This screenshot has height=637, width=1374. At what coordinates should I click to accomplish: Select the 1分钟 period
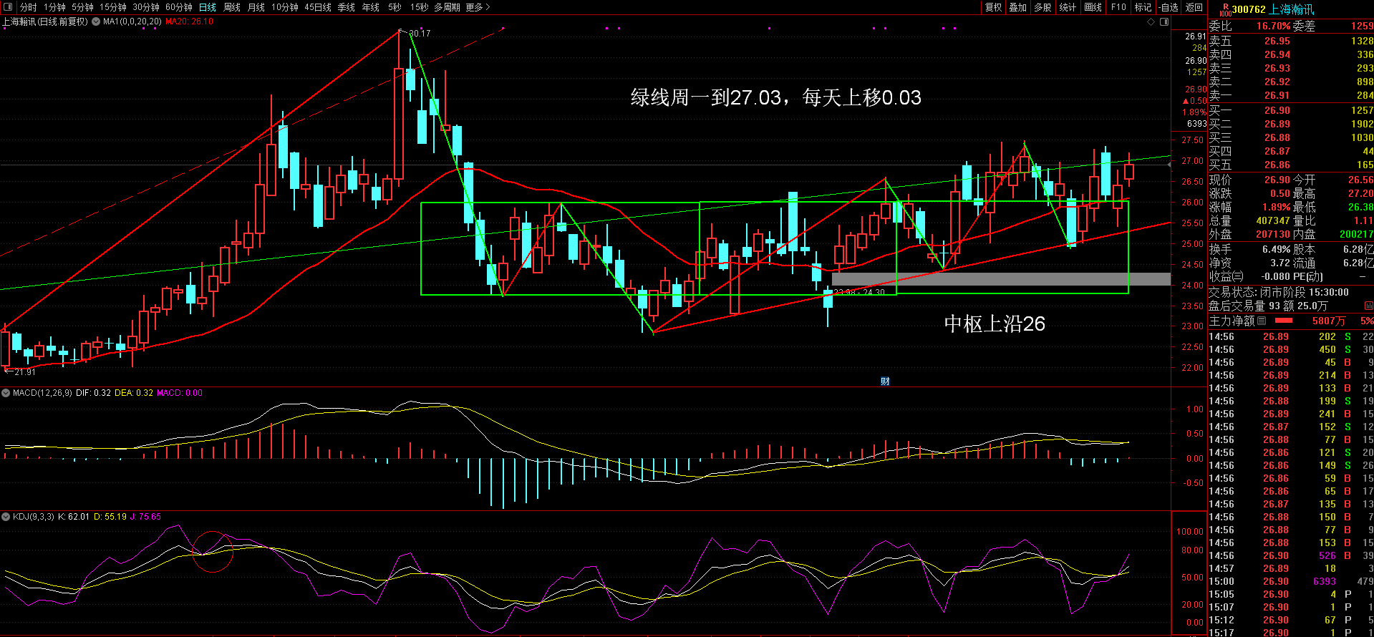(x=55, y=7)
